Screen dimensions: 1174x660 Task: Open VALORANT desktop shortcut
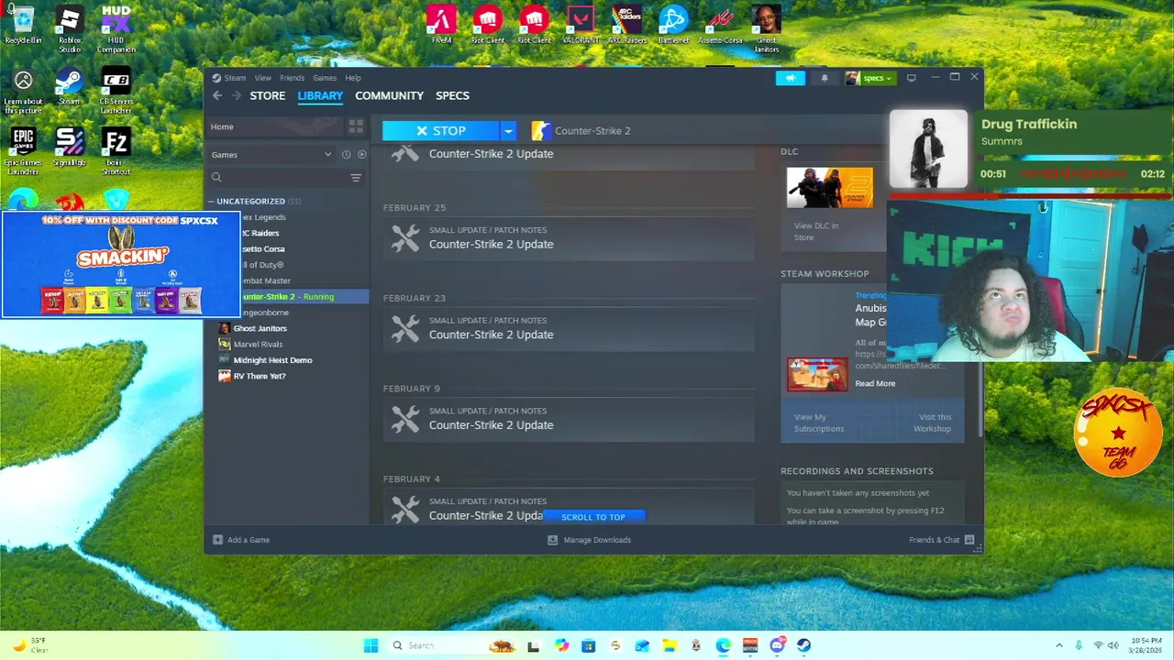(x=580, y=25)
